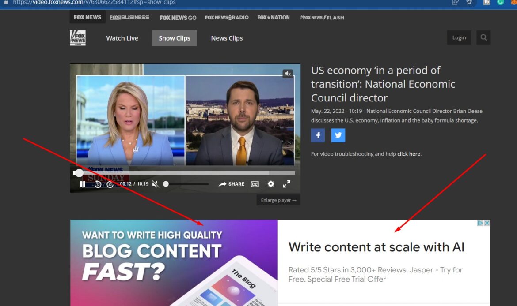517x306 pixels.
Task: Click the Grammarly extension icon
Action: [x=500, y=2]
